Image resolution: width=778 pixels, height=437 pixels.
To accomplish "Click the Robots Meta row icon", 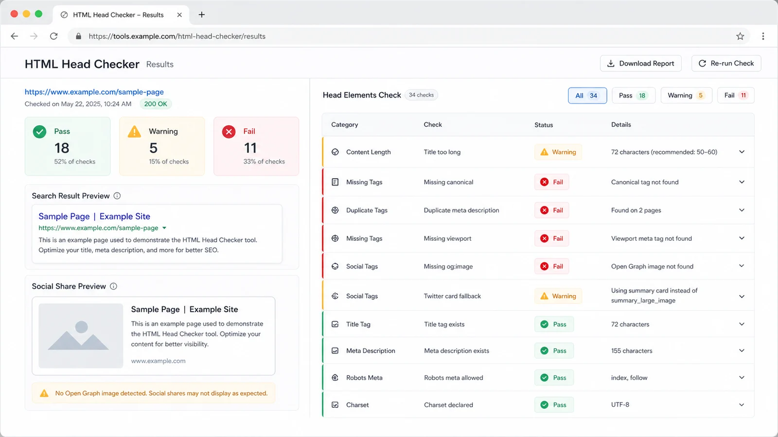I will (335, 377).
